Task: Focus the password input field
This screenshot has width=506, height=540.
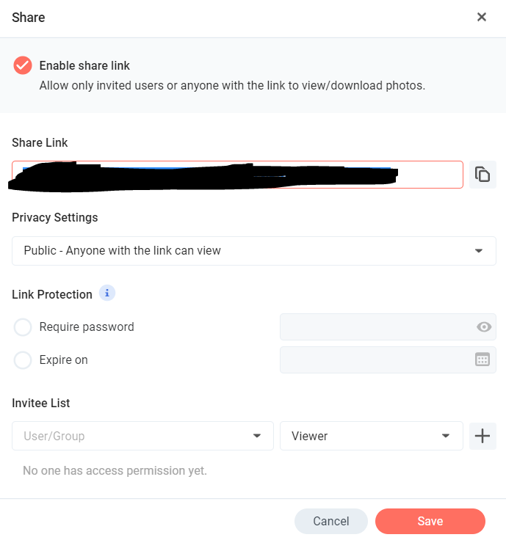Action: coord(388,326)
